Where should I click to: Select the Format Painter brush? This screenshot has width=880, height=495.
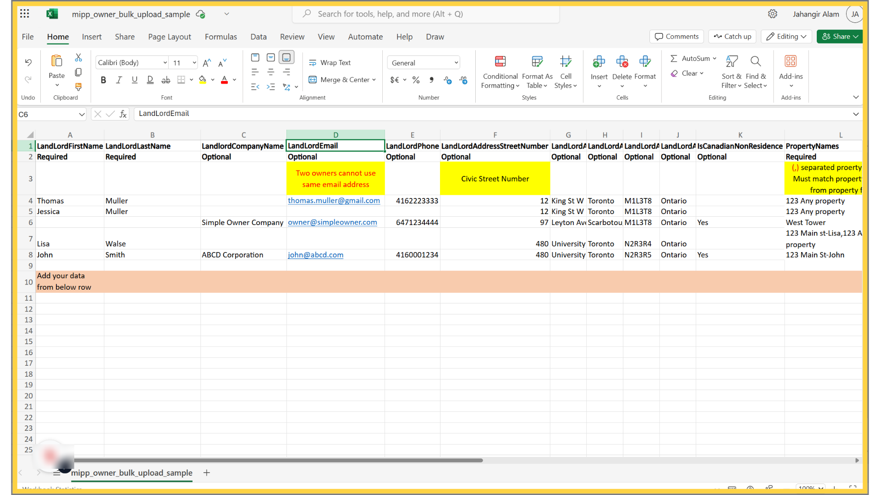point(78,87)
